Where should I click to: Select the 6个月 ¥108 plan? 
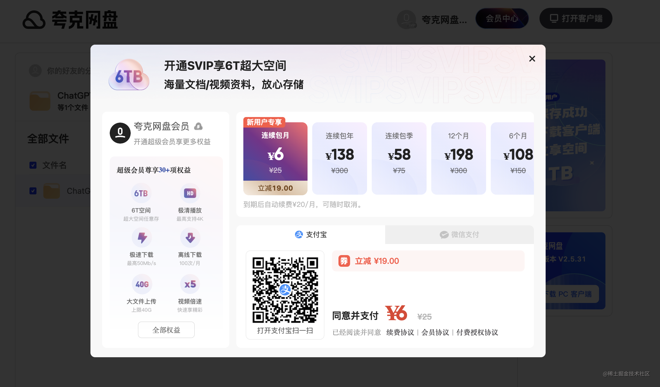pyautogui.click(x=512, y=158)
